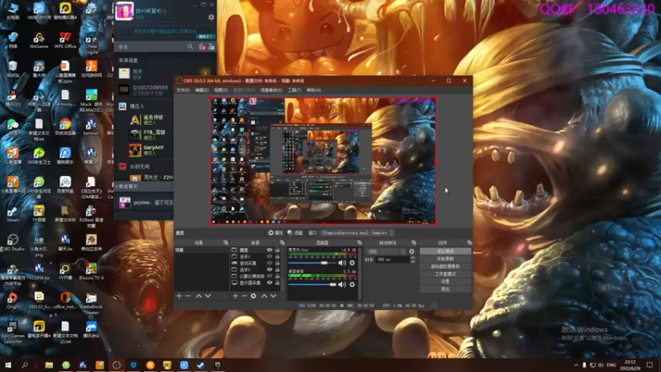
Task: Pop out the scenes dock panel
Action: [226, 243]
